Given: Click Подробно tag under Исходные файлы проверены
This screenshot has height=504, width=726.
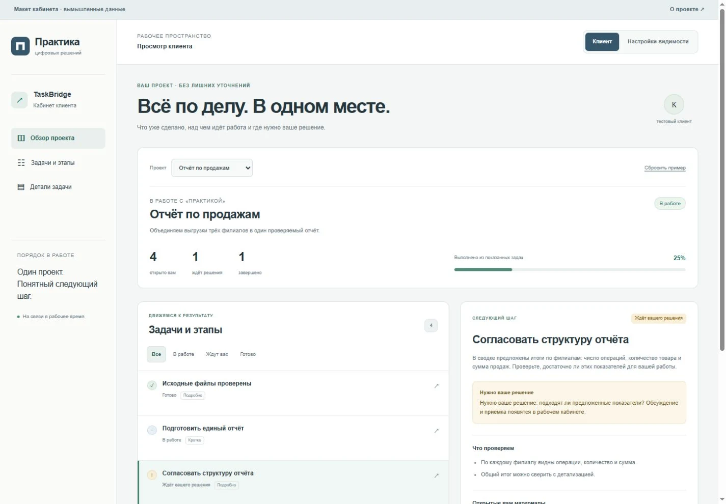Looking at the screenshot, I should [193, 396].
